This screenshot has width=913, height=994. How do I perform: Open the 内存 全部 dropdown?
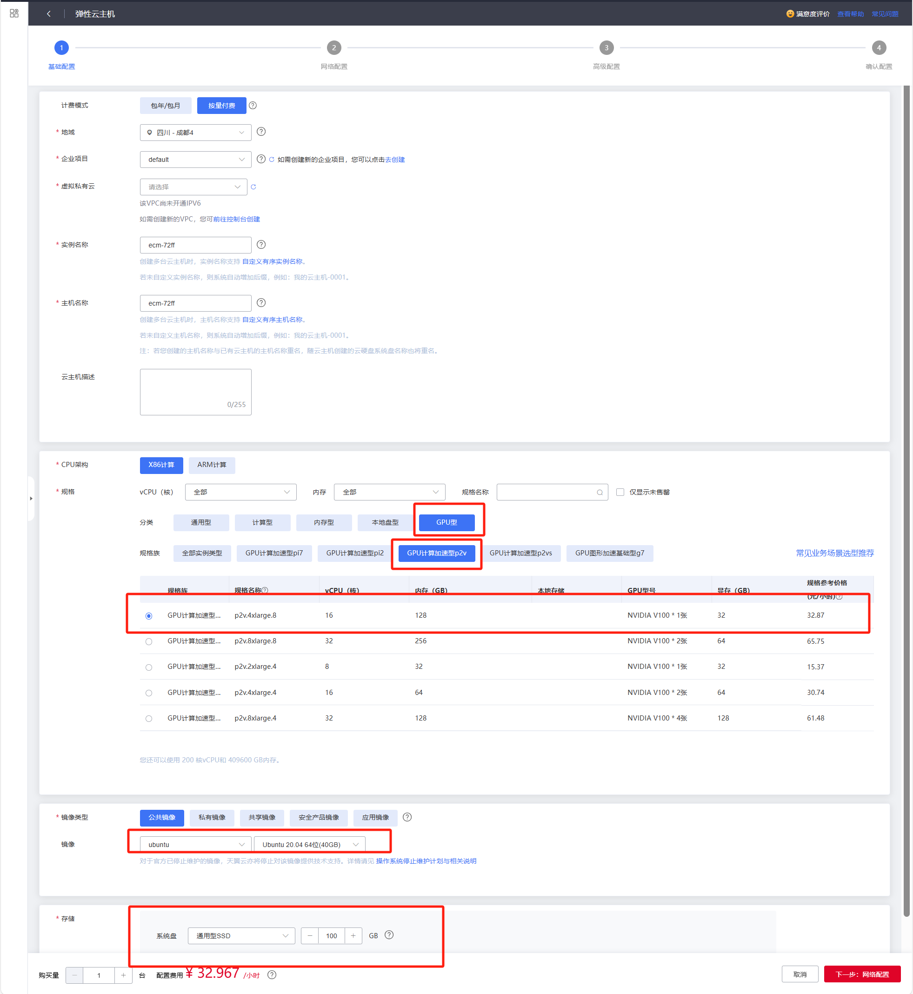390,492
